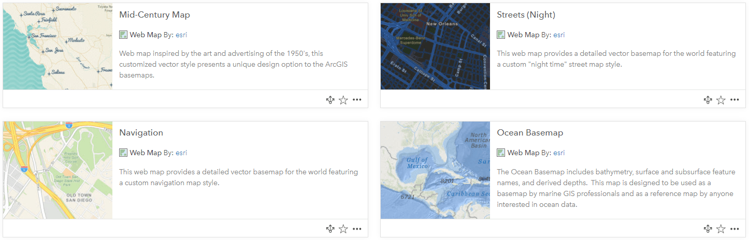Open more options menu for Mid-Century Map
The image size is (749, 240).
(357, 100)
